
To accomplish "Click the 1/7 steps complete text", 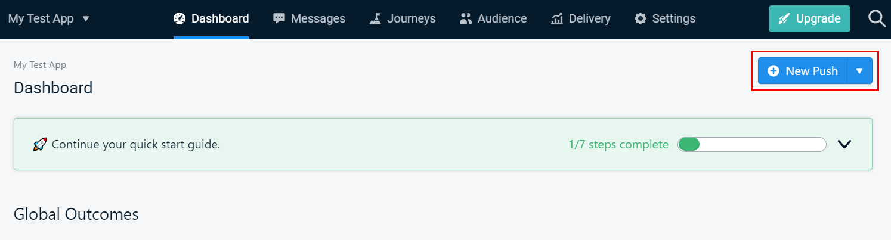I will [618, 144].
